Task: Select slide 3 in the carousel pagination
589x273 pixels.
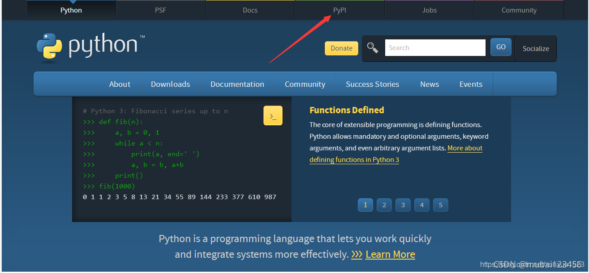Action: tap(403, 205)
